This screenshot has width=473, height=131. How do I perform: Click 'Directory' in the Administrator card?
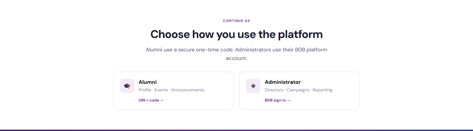(274, 90)
